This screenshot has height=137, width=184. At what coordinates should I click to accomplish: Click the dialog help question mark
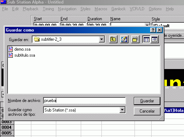pyautogui.click(x=153, y=30)
